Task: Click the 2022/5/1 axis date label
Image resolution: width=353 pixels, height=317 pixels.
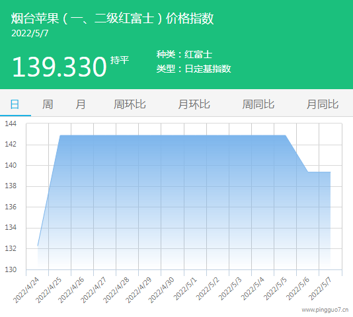Action: click(x=185, y=289)
